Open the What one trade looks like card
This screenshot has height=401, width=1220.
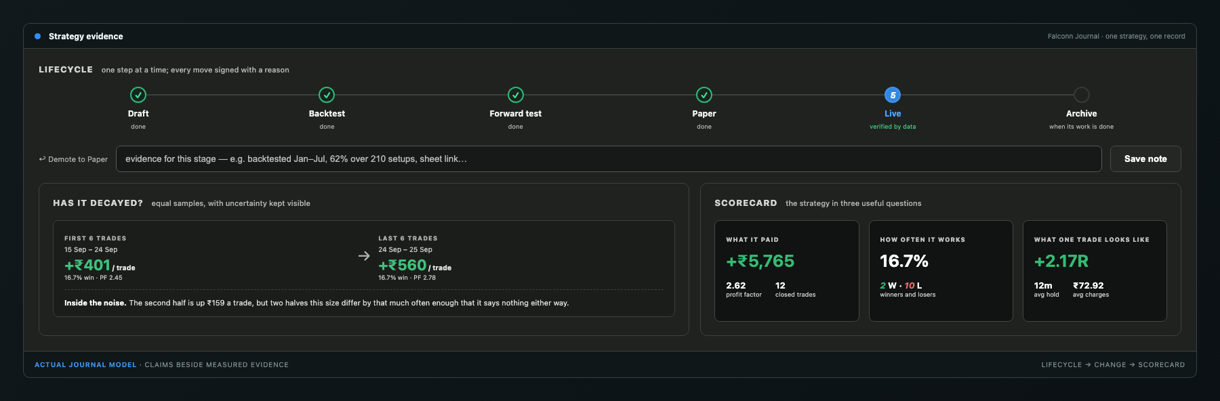[1095, 271]
